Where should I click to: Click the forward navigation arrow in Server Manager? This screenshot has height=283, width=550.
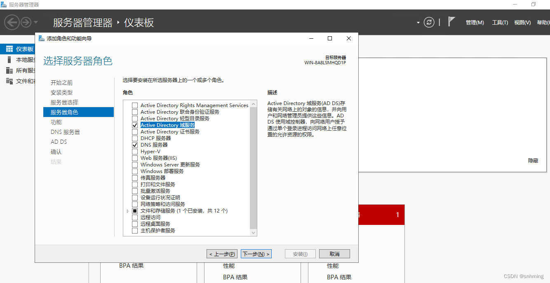pyautogui.click(x=26, y=22)
